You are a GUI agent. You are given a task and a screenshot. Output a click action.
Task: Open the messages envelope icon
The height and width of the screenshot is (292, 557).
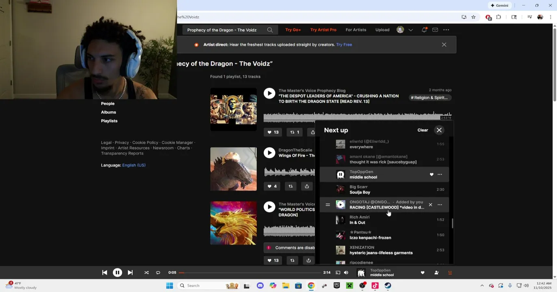[x=435, y=30]
